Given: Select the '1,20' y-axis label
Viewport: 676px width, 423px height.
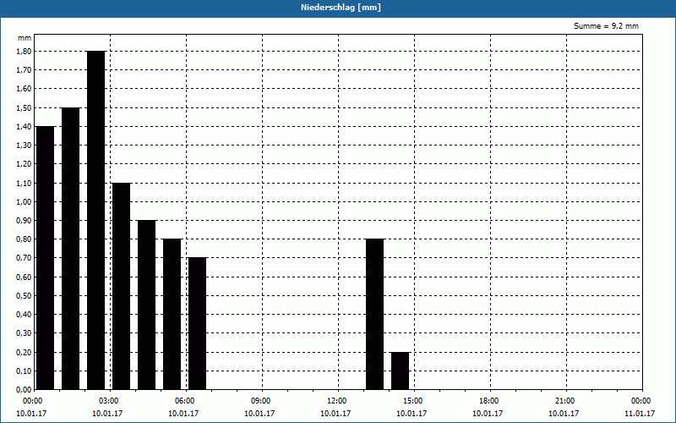Looking at the screenshot, I should [x=24, y=163].
